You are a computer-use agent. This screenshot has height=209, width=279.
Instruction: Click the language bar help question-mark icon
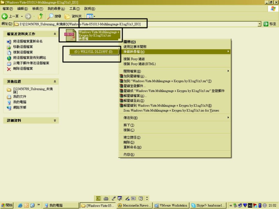tap(141, 198)
